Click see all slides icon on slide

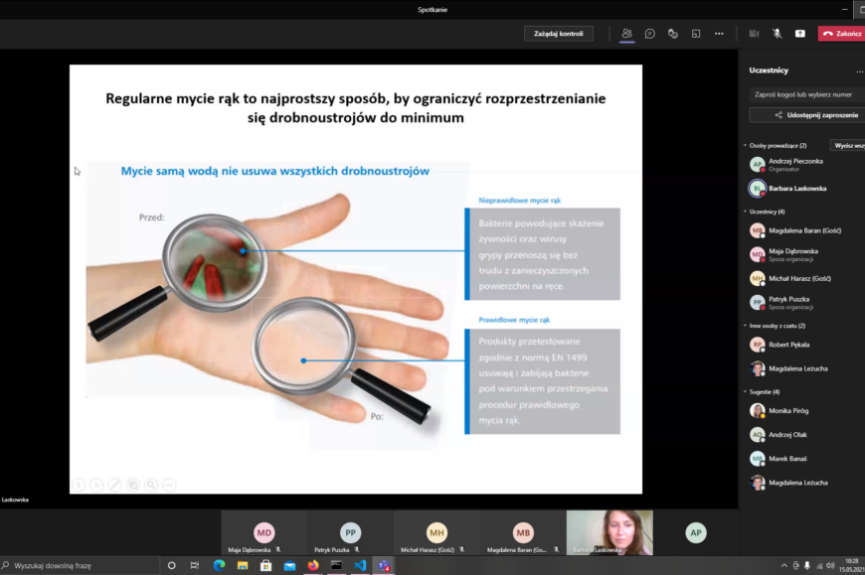click(x=133, y=485)
